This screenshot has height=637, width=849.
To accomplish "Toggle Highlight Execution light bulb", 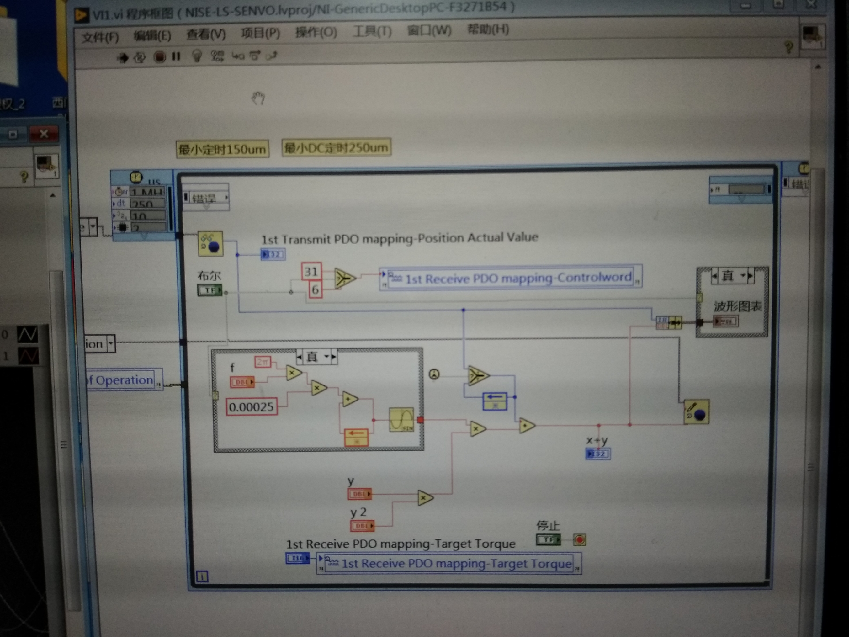I will (197, 56).
